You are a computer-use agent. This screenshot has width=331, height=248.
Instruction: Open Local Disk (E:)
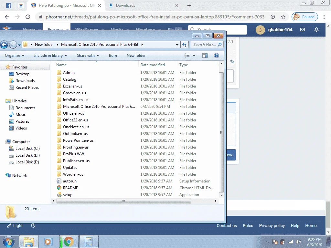click(27, 162)
